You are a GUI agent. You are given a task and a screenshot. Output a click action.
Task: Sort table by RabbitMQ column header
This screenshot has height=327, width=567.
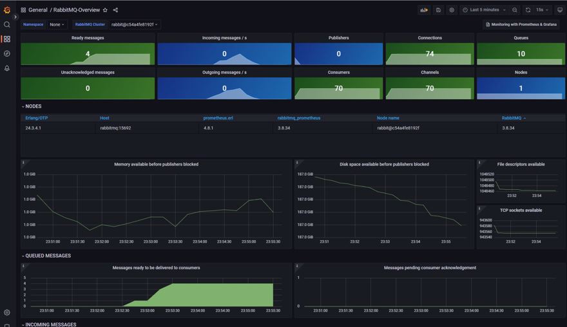[x=512, y=118]
